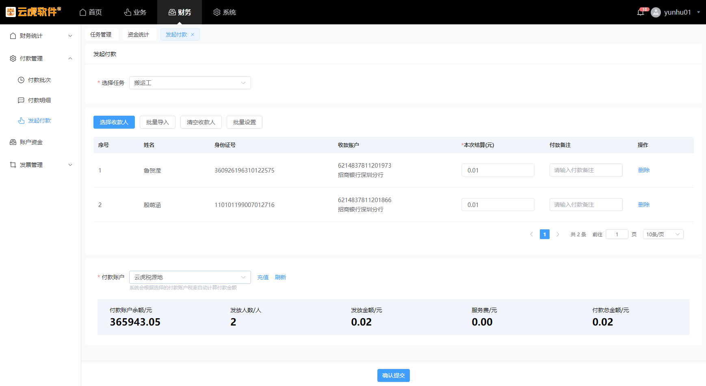Open the 付款账户 dropdown
Screen dimensions: 706x386
click(x=190, y=277)
